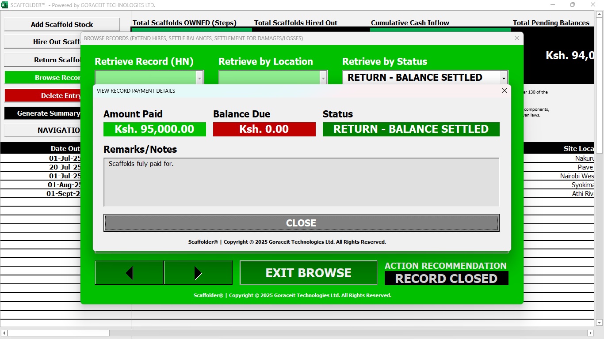Select the Delete Entry red button
Viewport: 604px width, 339px height.
click(42, 95)
